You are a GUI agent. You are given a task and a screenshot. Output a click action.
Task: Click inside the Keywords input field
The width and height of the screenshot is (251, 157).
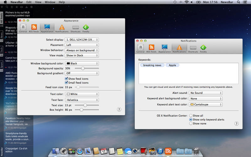(189, 73)
